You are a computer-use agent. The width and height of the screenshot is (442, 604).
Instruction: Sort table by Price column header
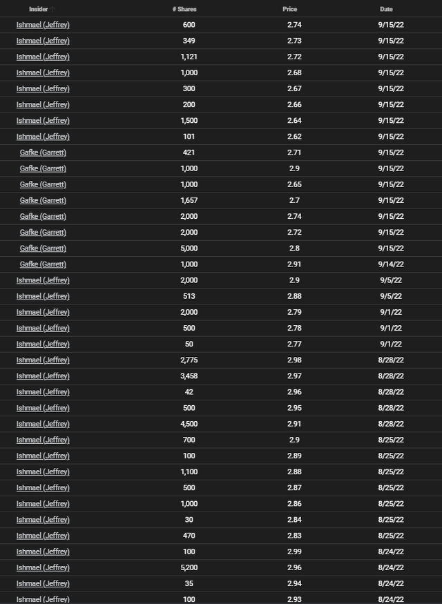tap(290, 9)
